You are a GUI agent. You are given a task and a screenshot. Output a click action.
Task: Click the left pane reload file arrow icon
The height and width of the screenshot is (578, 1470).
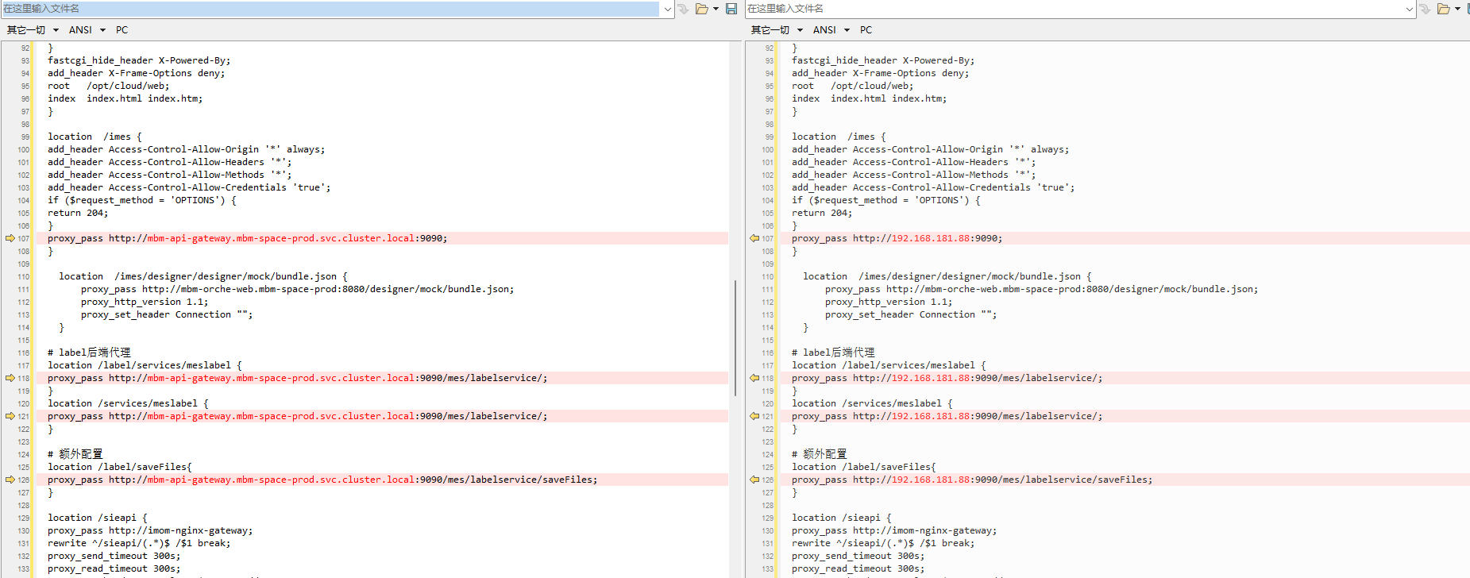tap(683, 9)
